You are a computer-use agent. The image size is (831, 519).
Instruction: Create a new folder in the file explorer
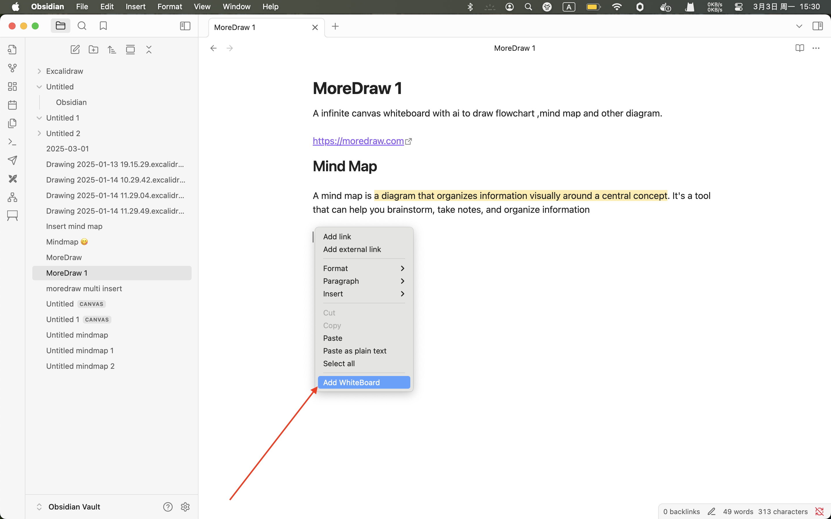point(93,49)
